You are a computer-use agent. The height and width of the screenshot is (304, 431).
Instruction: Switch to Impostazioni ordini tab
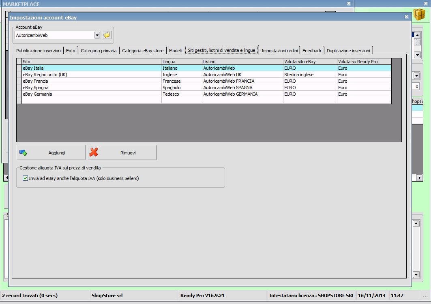[280, 51]
